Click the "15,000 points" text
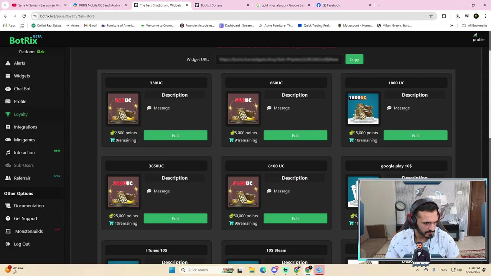The width and height of the screenshot is (491, 276). (366, 133)
